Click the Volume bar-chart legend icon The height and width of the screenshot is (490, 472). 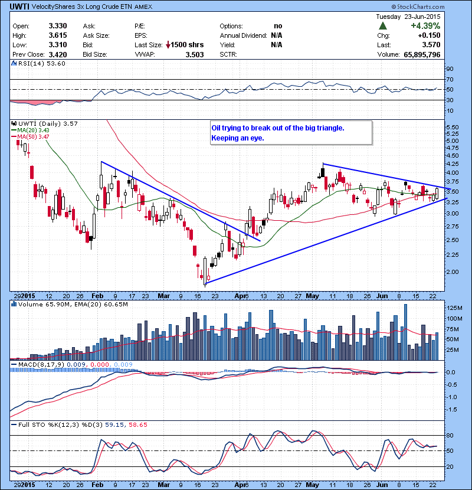pos(14,304)
